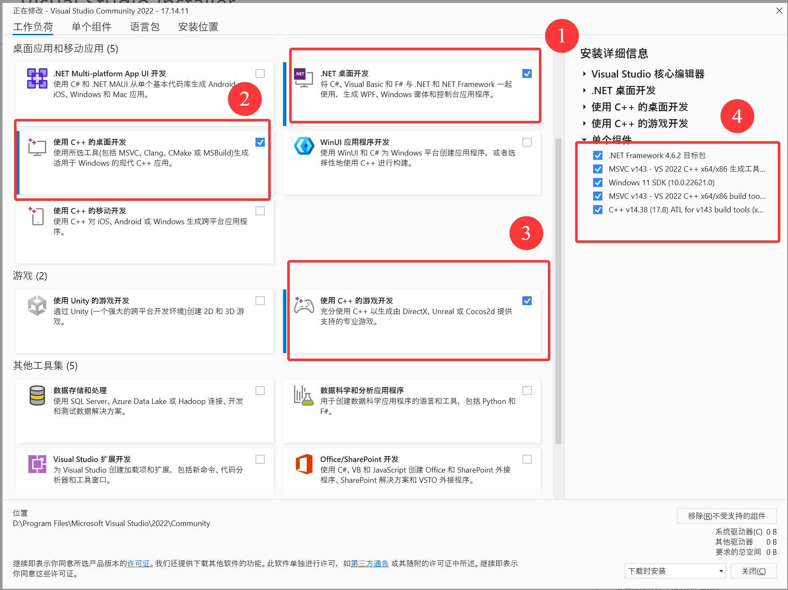Click the .NET 桌面开发 monitor icon
The image size is (788, 590).
[304, 78]
